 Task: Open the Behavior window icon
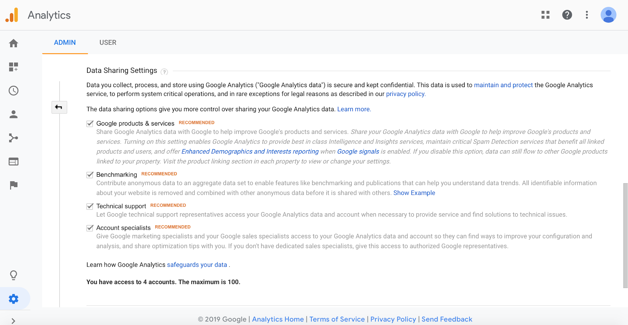coord(14,161)
